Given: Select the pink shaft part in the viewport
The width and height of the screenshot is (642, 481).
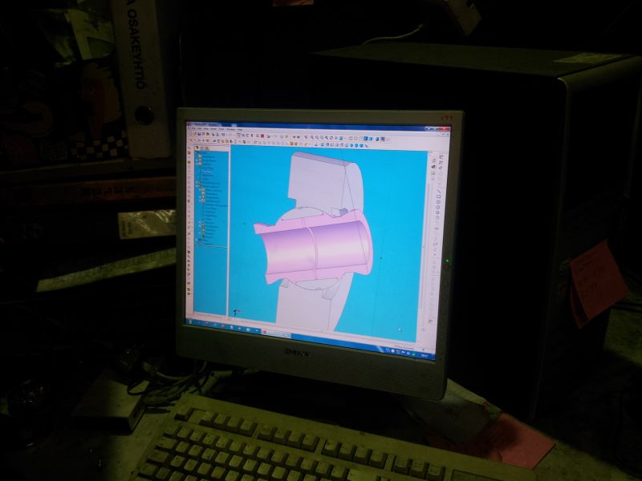Looking at the screenshot, I should [305, 249].
